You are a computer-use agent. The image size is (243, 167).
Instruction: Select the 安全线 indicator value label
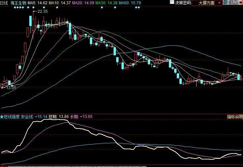pos(34,117)
